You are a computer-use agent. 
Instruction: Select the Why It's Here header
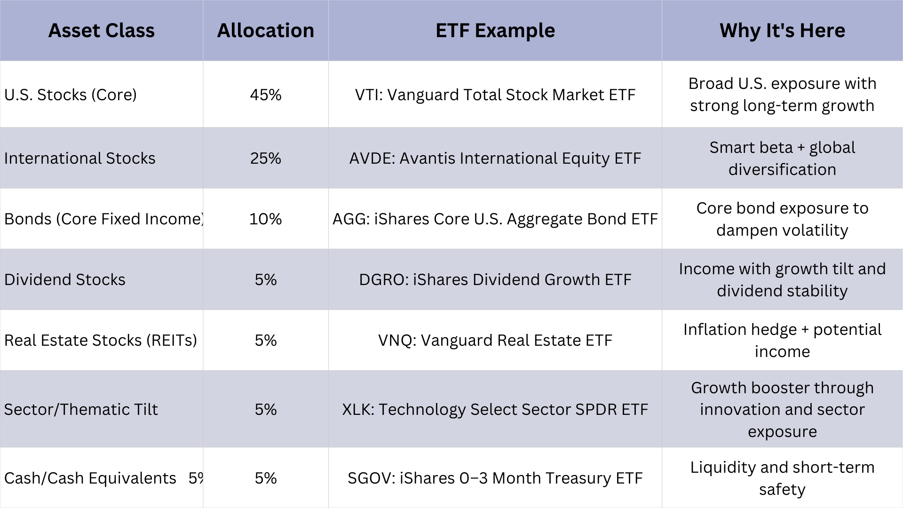782,31
